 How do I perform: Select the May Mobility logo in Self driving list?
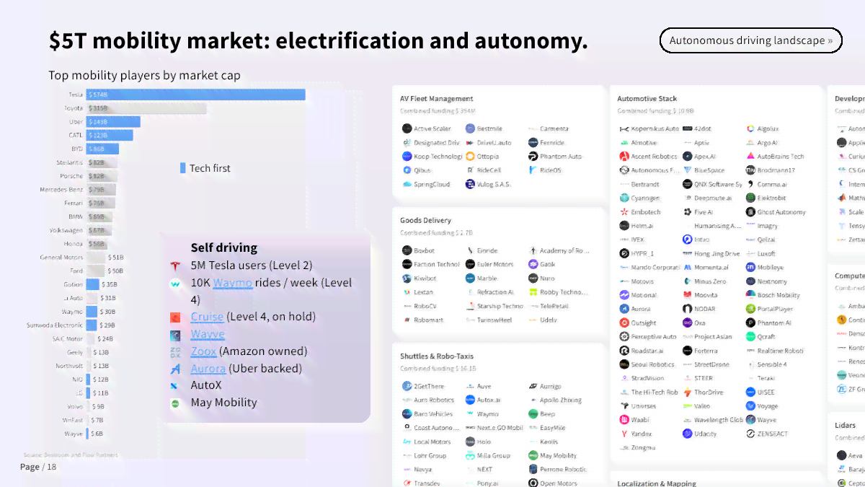click(x=175, y=403)
